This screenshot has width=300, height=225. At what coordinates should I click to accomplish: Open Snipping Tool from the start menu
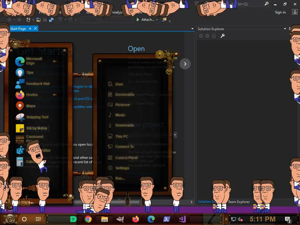pyautogui.click(x=32, y=117)
